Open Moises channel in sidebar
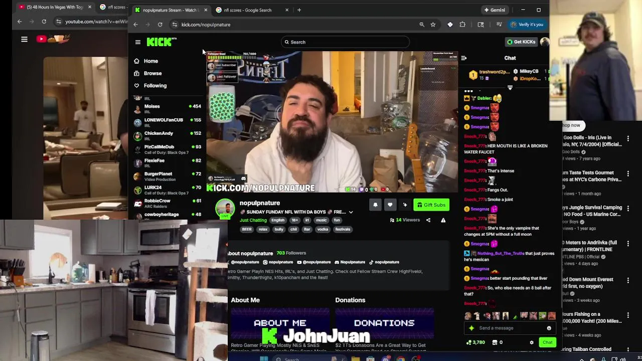Screen dimensions: 642x361 pos(167,108)
